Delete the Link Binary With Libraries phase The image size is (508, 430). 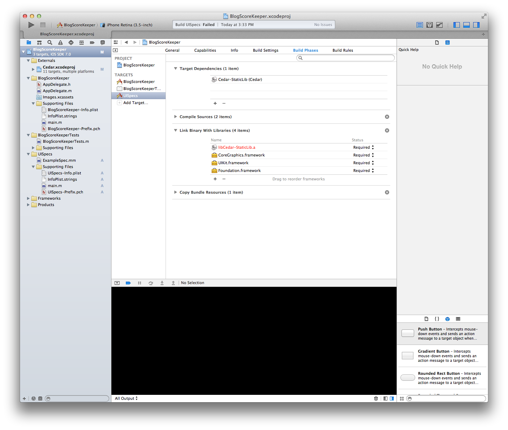point(387,130)
